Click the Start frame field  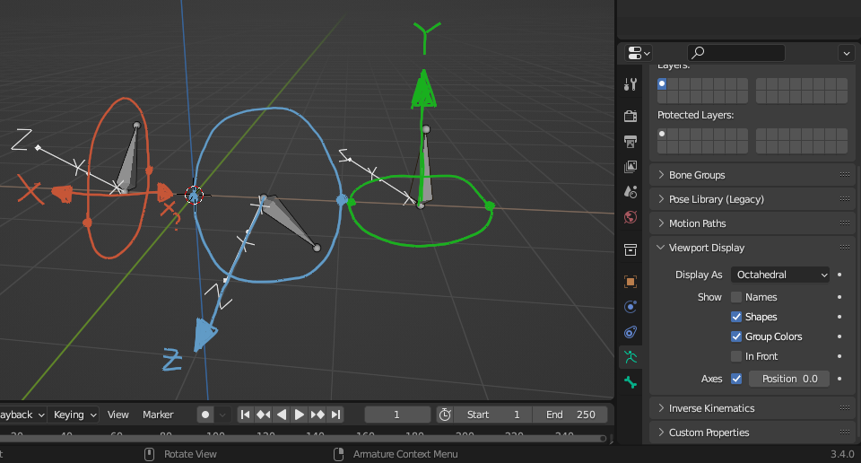(492, 415)
